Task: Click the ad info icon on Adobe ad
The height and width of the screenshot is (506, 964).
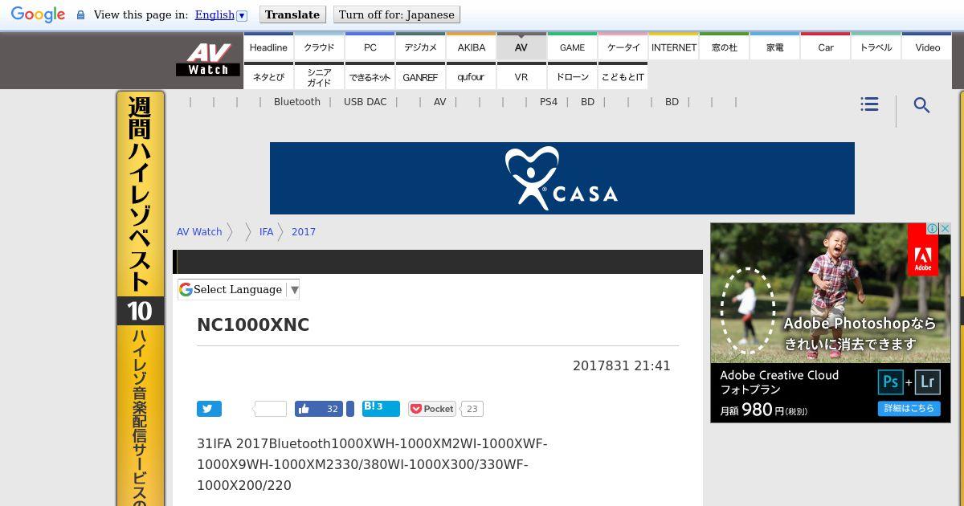Action: pos(932,229)
